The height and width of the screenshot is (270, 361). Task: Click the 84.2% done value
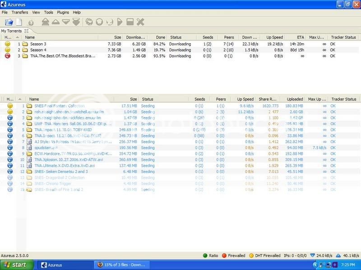coord(159,44)
